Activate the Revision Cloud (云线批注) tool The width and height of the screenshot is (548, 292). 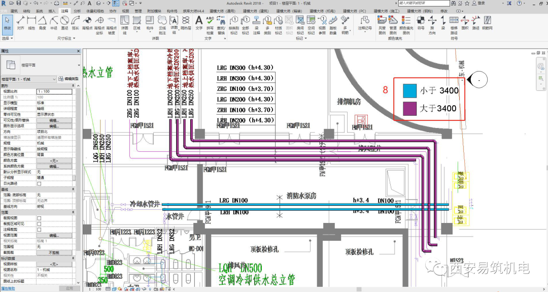coord(162,24)
